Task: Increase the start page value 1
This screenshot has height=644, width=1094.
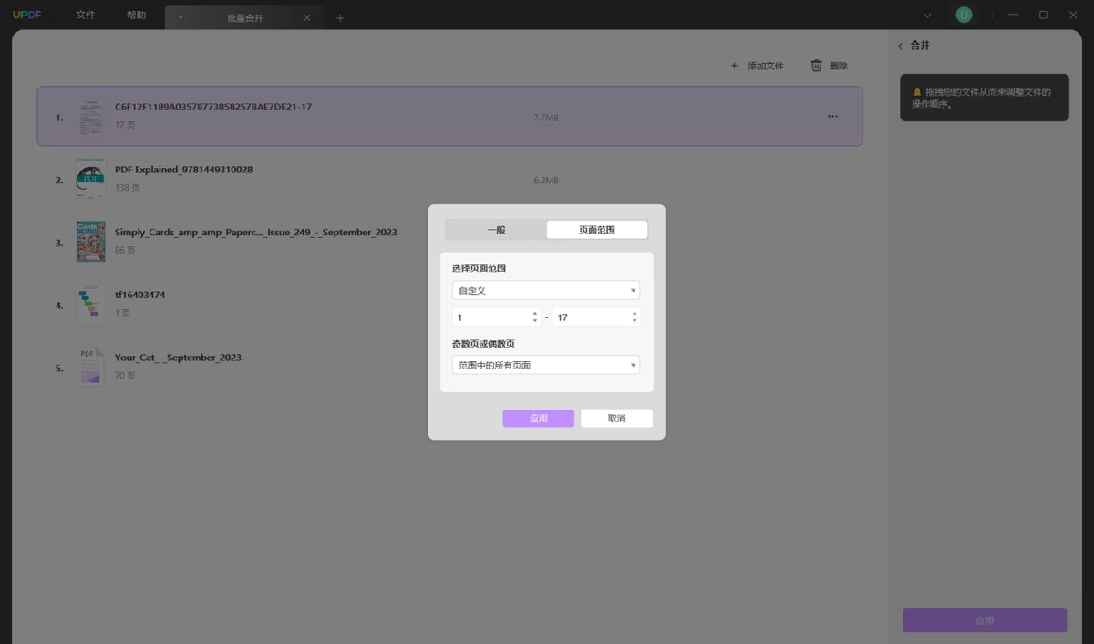Action: click(x=535, y=313)
